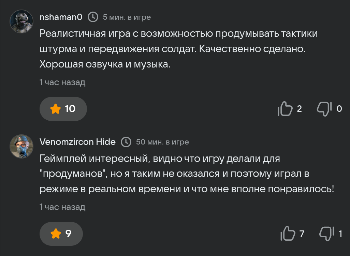Click the '50 мин. в игре' playtime label
Image resolution: width=350 pixels, height=256 pixels.
pos(162,142)
